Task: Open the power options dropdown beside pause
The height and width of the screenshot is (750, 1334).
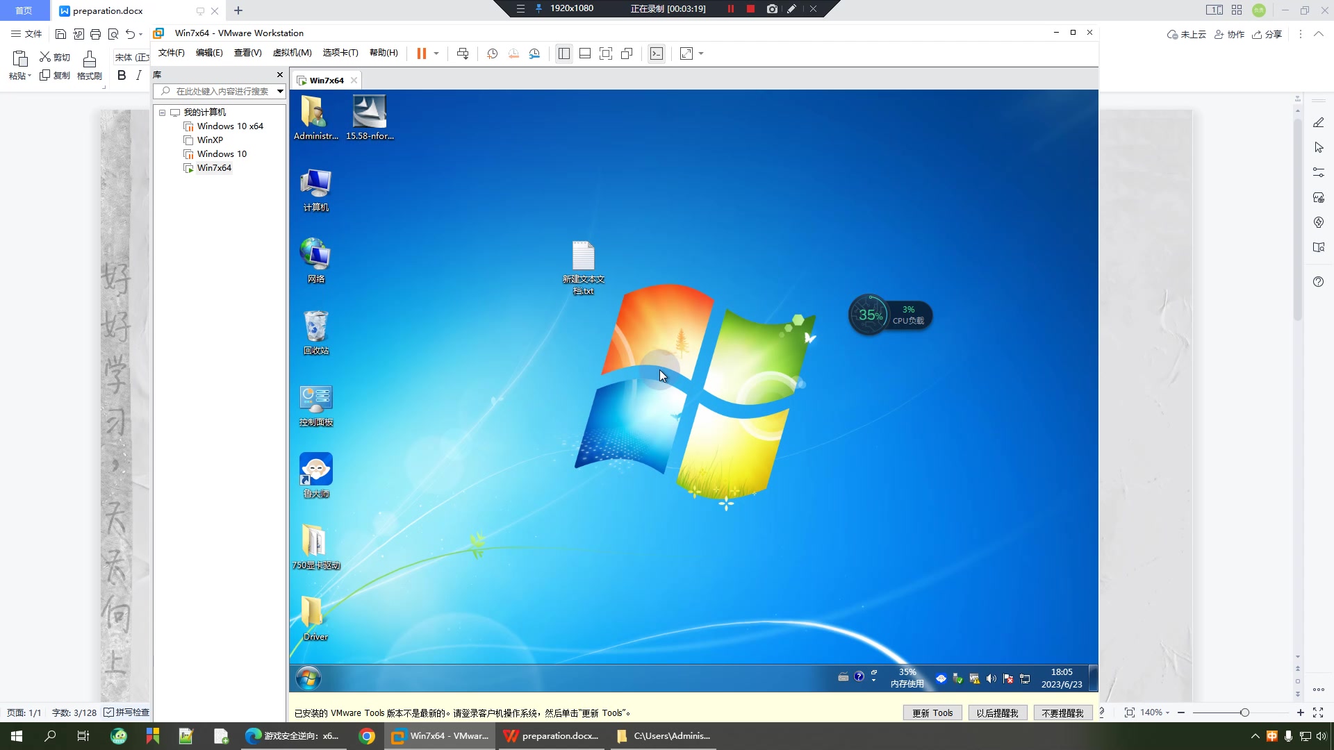Action: coord(436,53)
